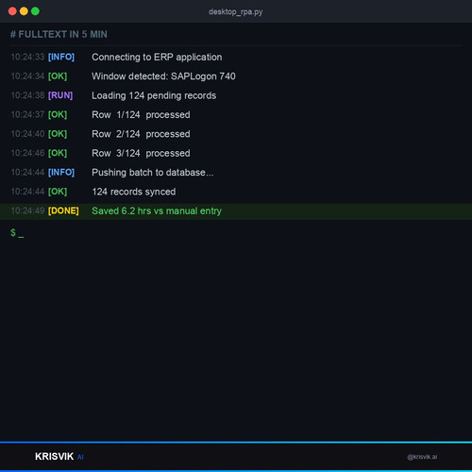Click the desktop_rpa.py window title
This screenshot has width=472, height=472.
point(236,12)
